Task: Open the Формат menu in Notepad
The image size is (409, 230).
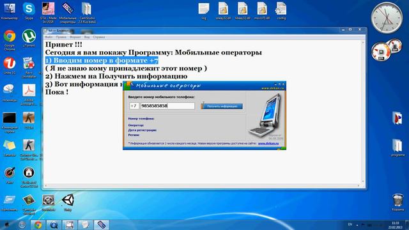Action: [x=75, y=37]
